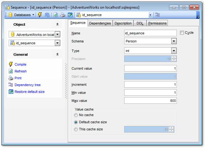
Task: Open AdventureWorks database dropdown in Object panel
Action: pos(57,35)
